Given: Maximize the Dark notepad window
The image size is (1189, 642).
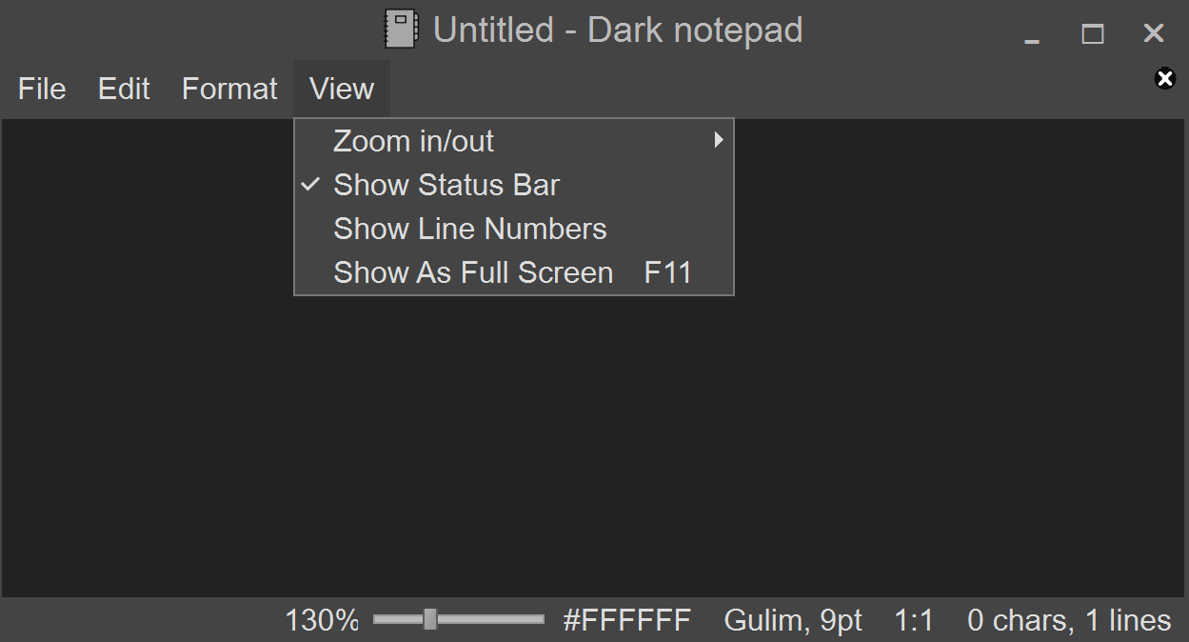Looking at the screenshot, I should pos(1093,34).
